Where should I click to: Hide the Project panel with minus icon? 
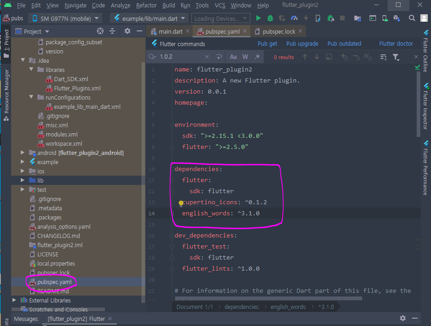point(140,31)
